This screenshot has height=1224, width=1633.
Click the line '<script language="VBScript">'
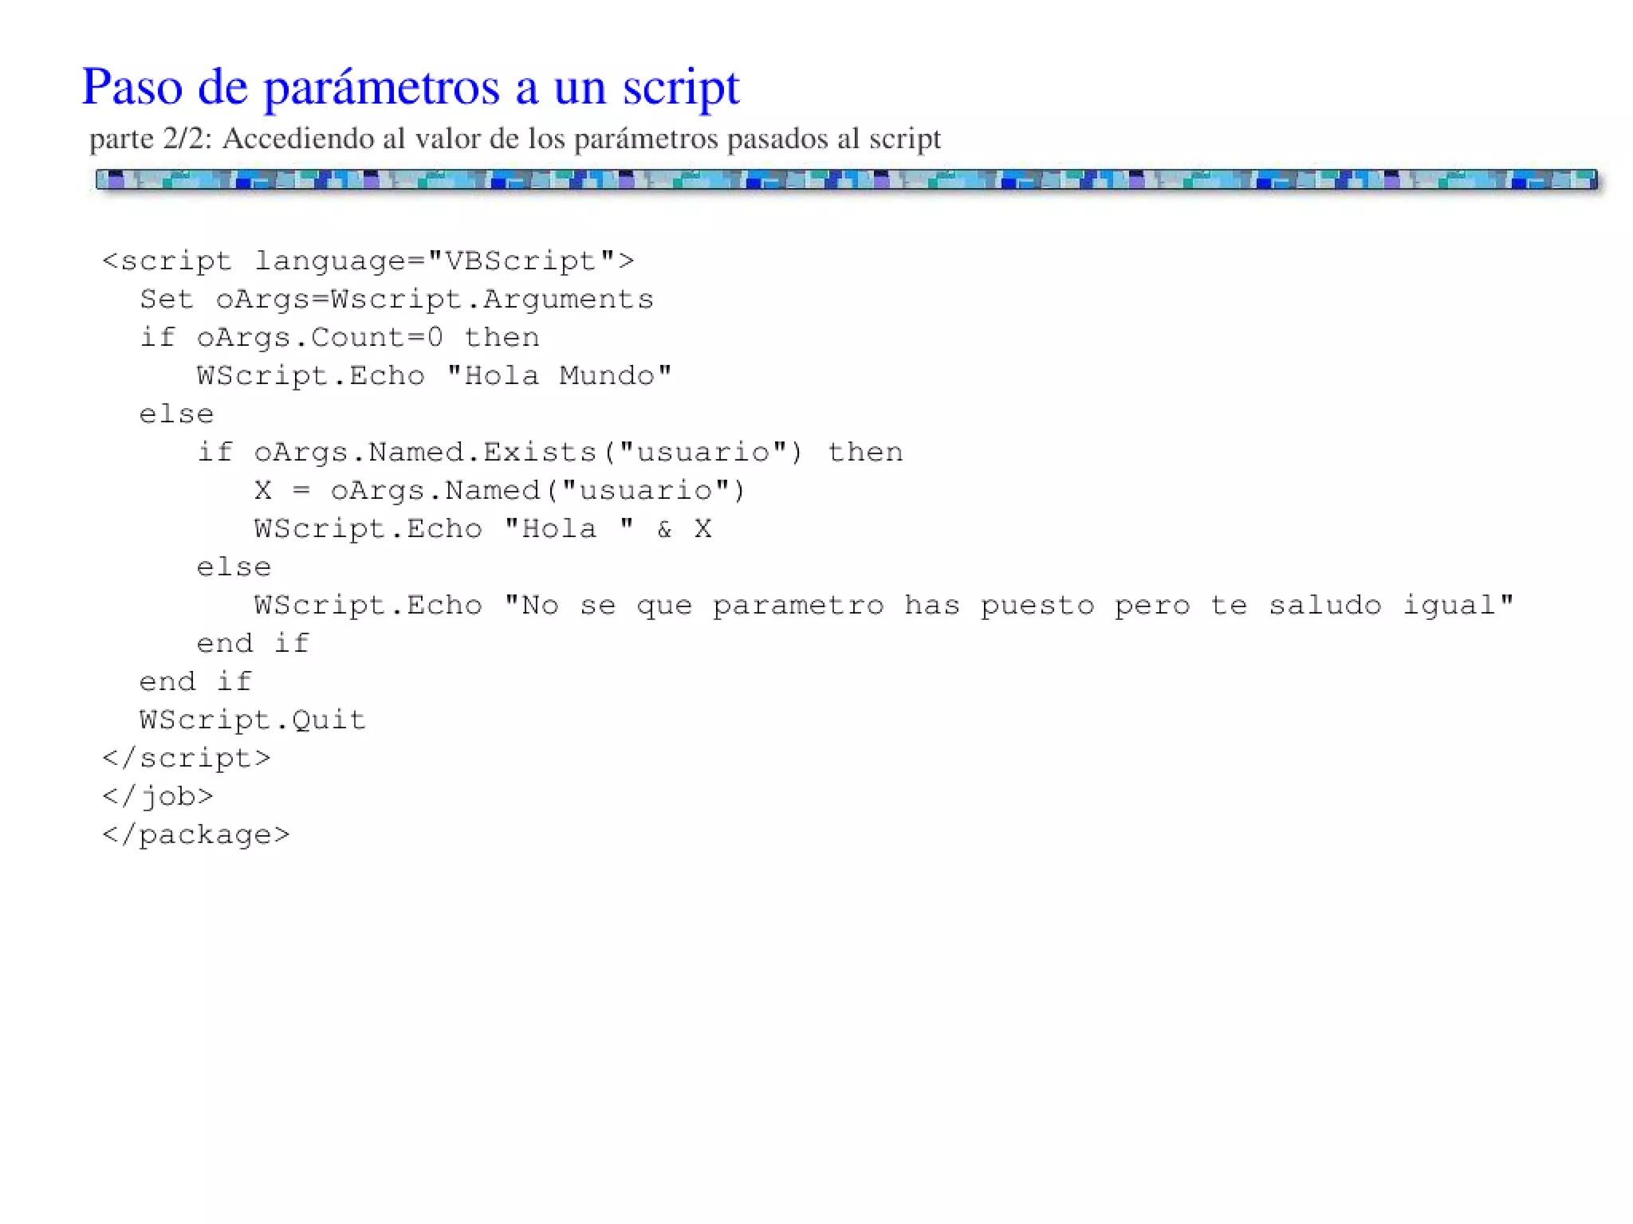point(368,261)
